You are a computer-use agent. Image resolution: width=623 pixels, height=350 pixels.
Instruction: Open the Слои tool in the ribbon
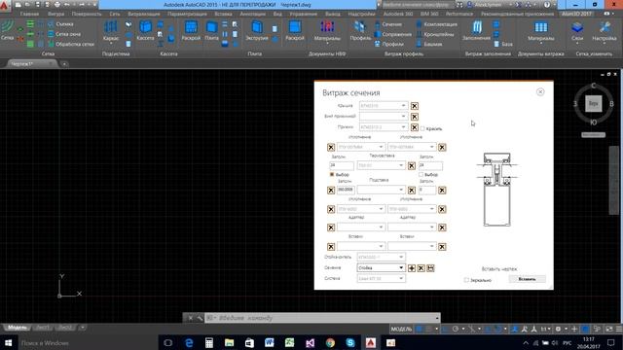(x=577, y=31)
